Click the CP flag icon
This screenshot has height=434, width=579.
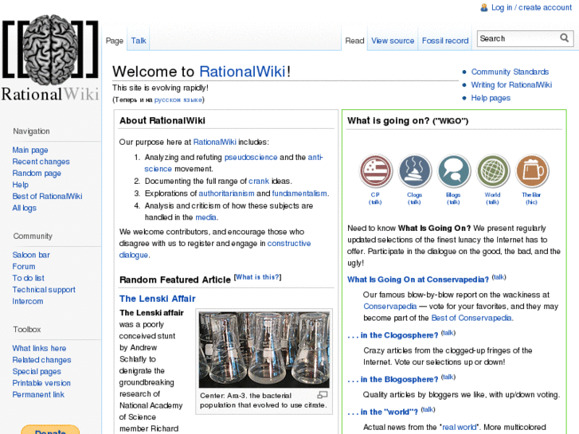point(375,171)
